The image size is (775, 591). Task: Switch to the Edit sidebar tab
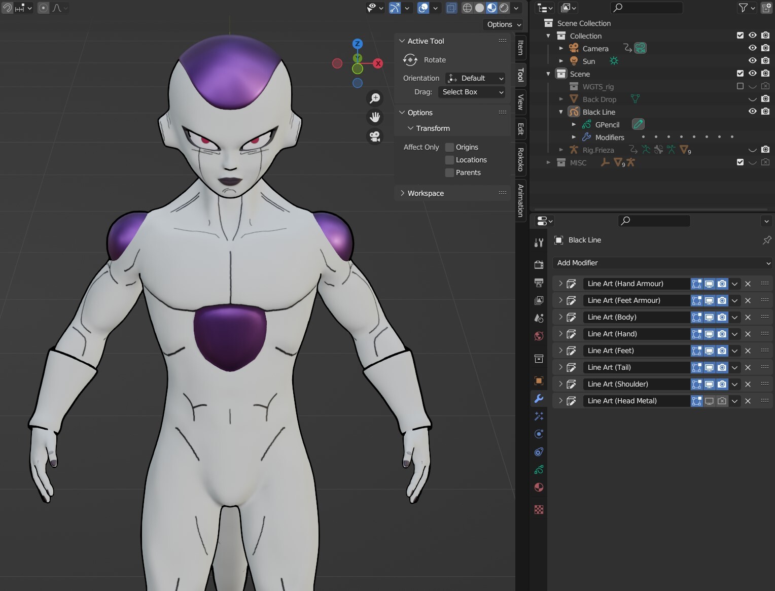tap(520, 129)
